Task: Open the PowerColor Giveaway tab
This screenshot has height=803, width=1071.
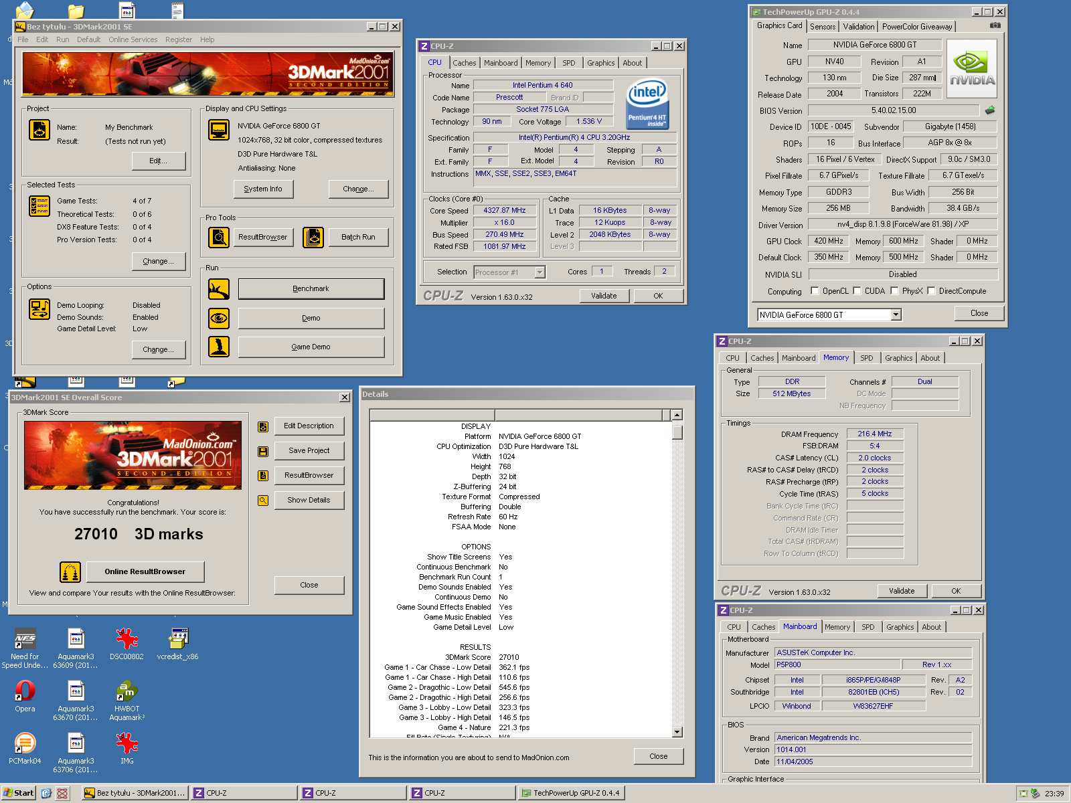Action: [917, 27]
